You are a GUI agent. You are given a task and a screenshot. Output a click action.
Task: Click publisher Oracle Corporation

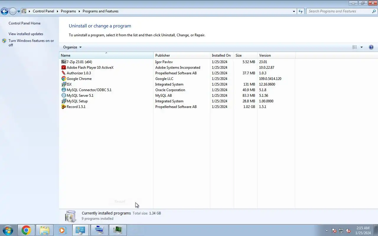point(170,90)
